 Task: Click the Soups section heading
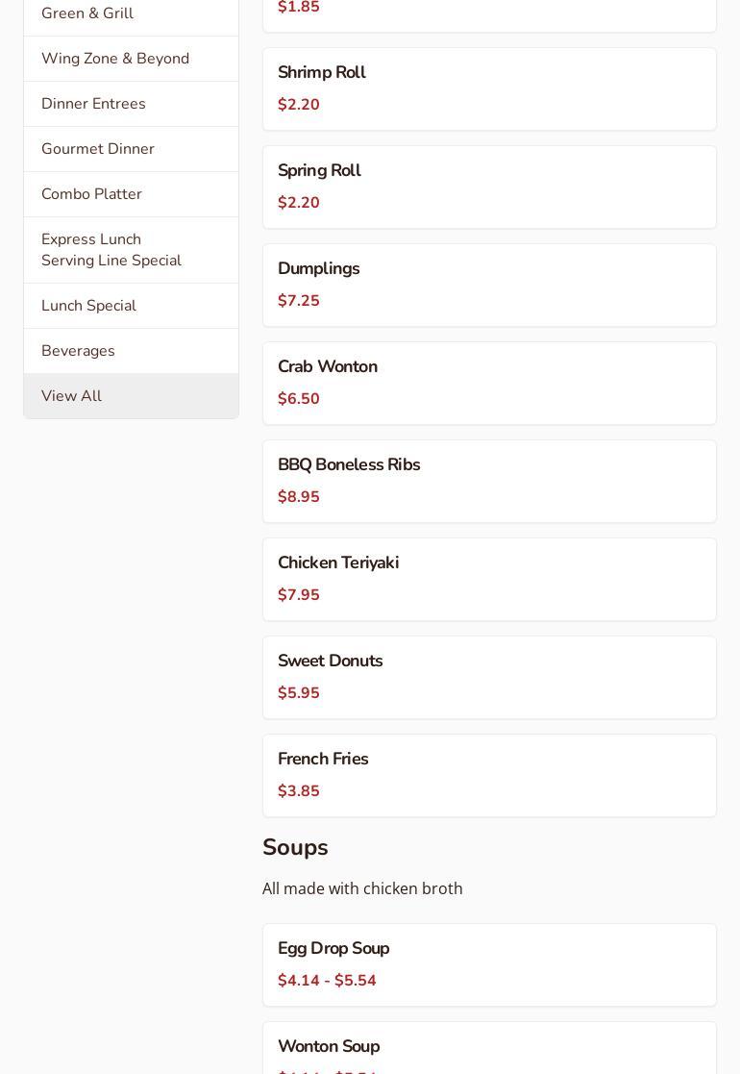pyautogui.click(x=295, y=847)
